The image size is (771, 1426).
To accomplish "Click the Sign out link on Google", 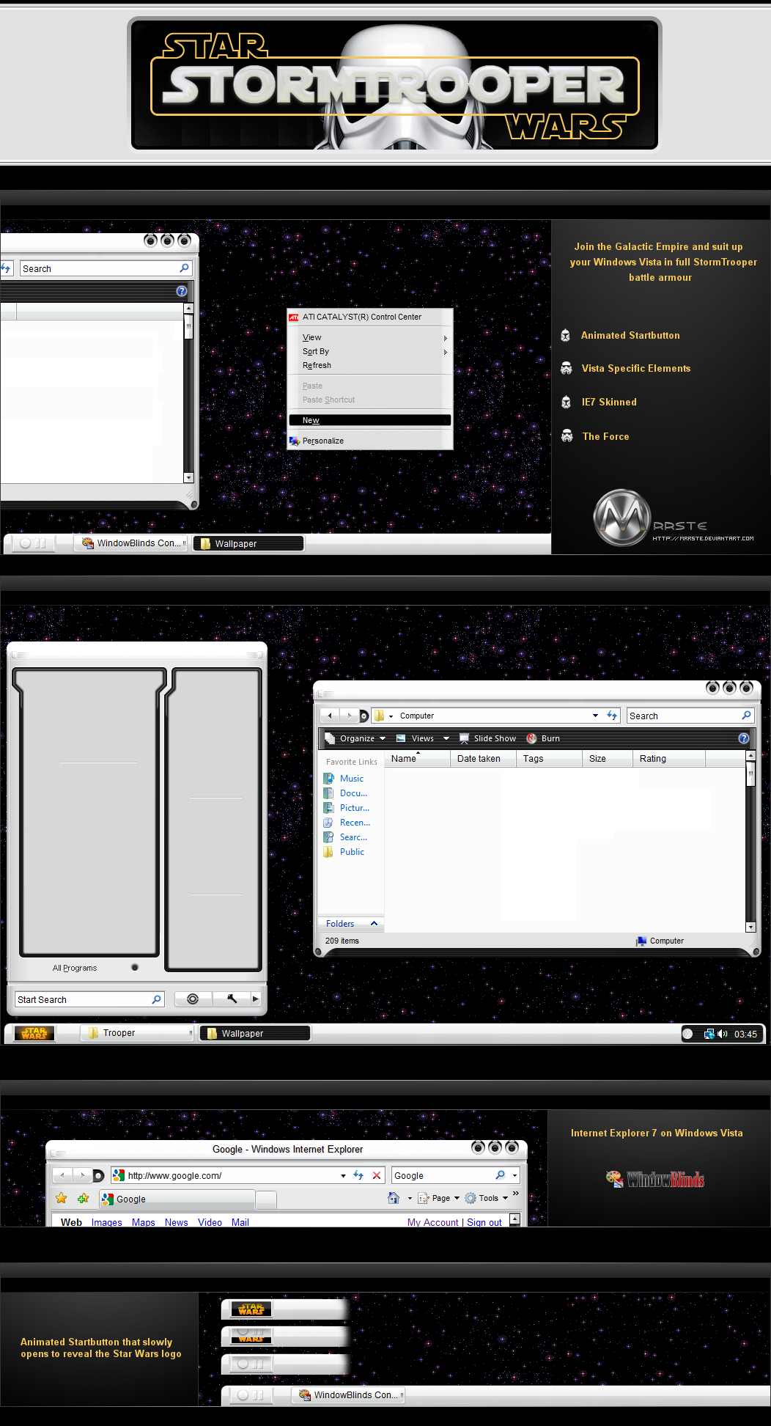I will 484,1222.
